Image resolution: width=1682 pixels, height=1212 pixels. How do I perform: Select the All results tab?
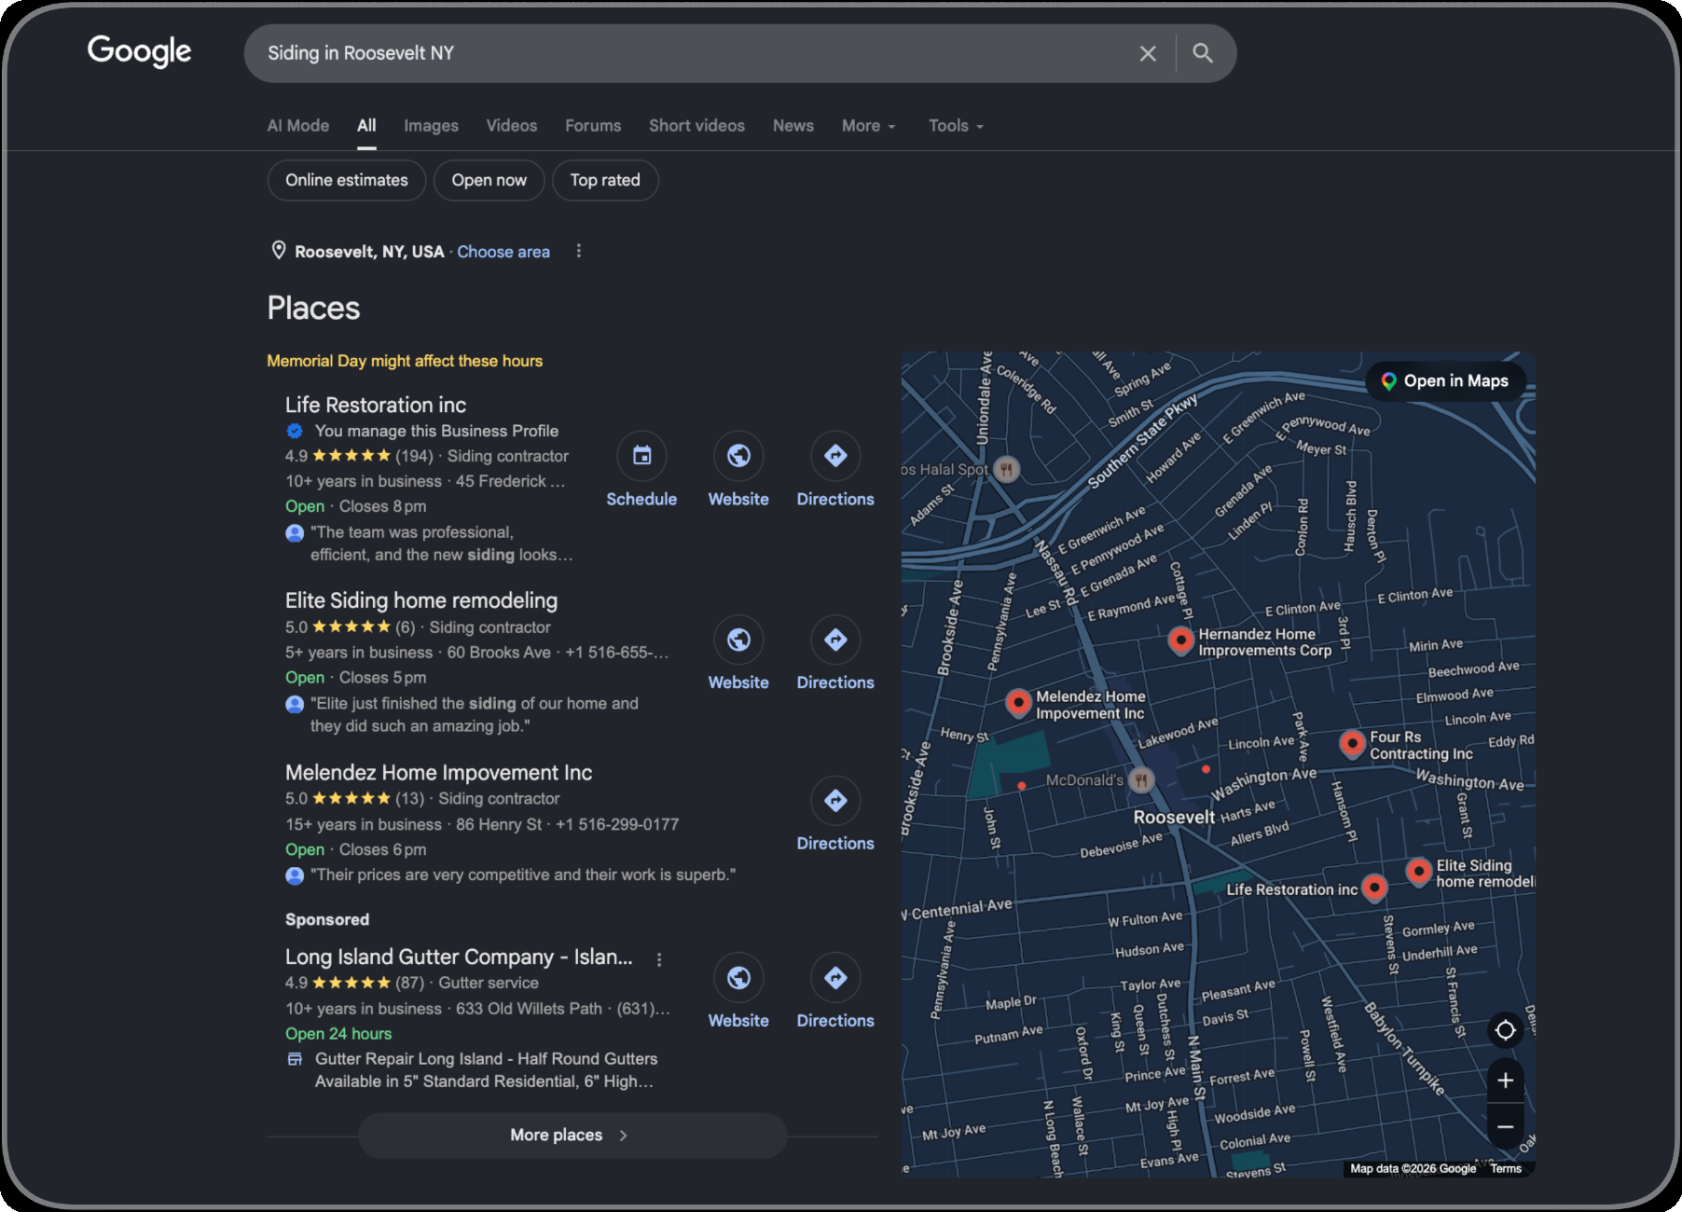click(x=366, y=126)
